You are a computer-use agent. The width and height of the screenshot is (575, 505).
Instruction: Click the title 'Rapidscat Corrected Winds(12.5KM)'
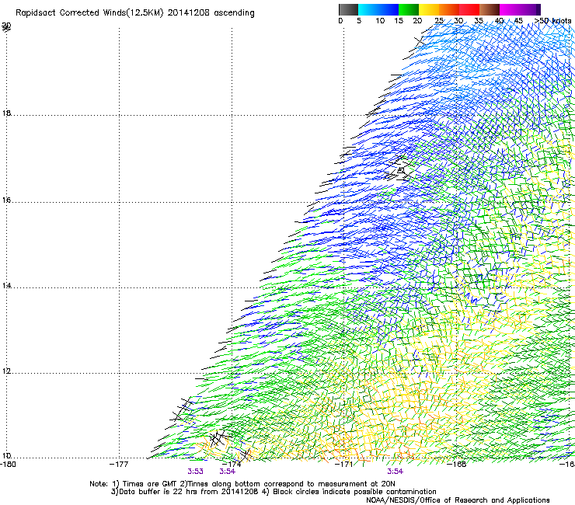tap(89, 13)
